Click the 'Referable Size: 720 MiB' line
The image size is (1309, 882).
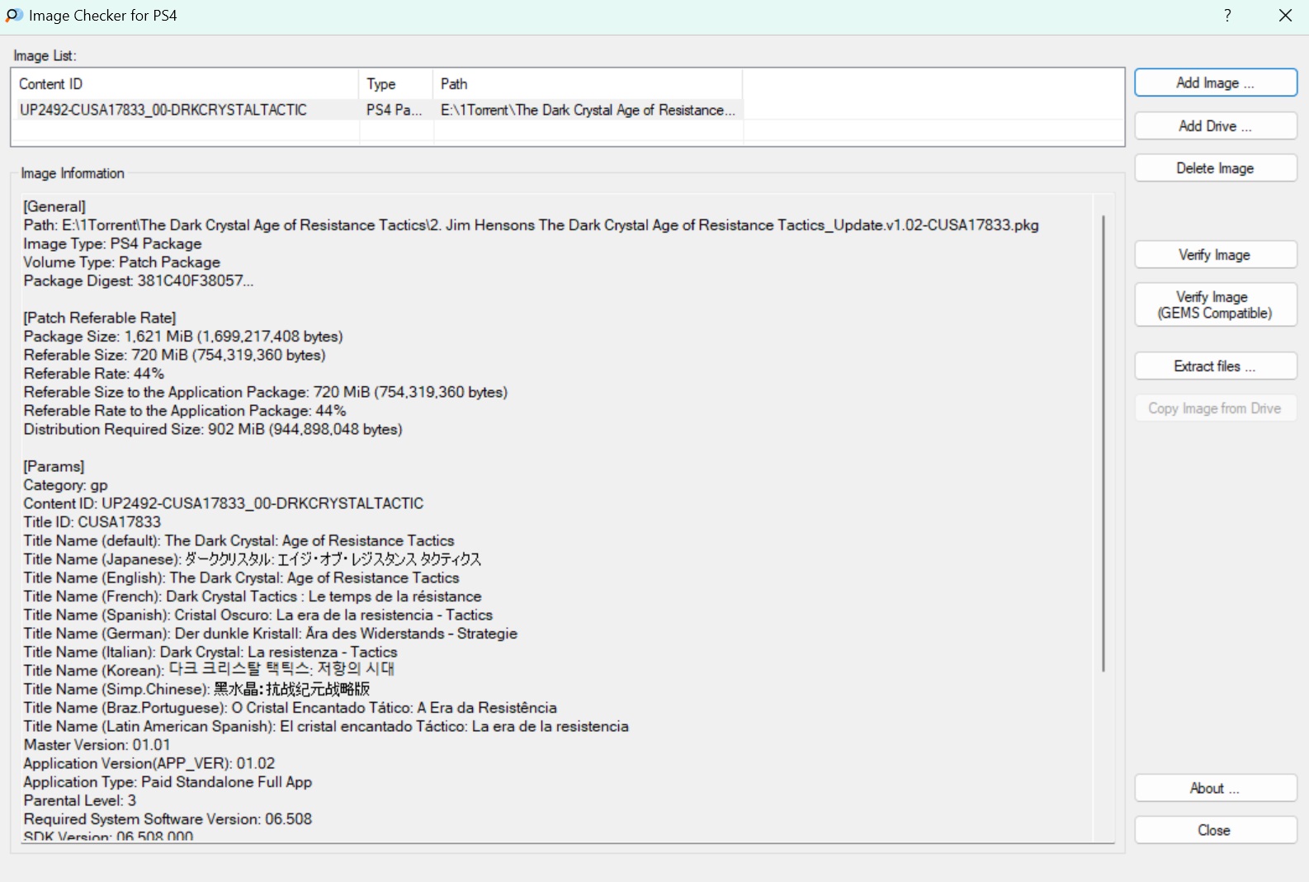pos(175,355)
